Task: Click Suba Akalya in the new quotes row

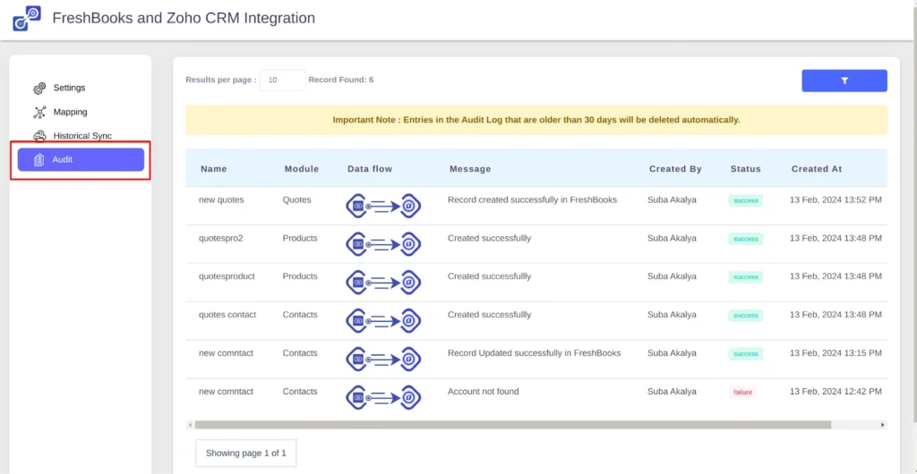Action: click(x=672, y=199)
